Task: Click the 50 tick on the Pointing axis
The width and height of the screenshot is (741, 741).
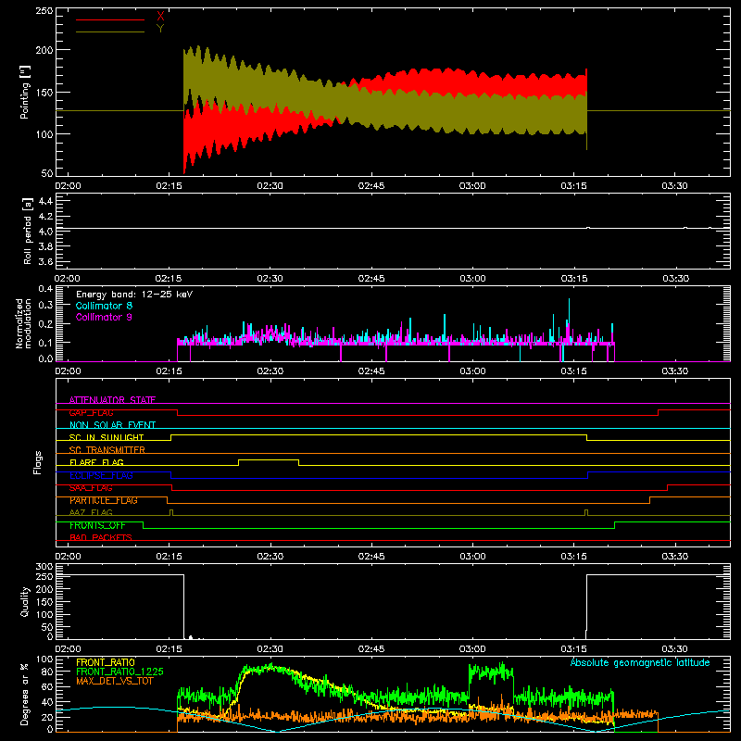Action: click(47, 173)
